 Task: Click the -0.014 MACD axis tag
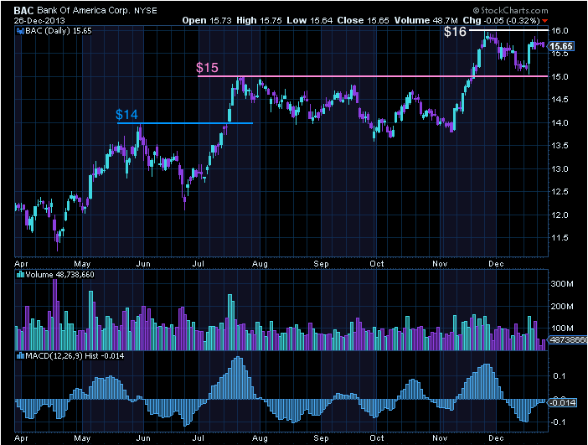563,402
